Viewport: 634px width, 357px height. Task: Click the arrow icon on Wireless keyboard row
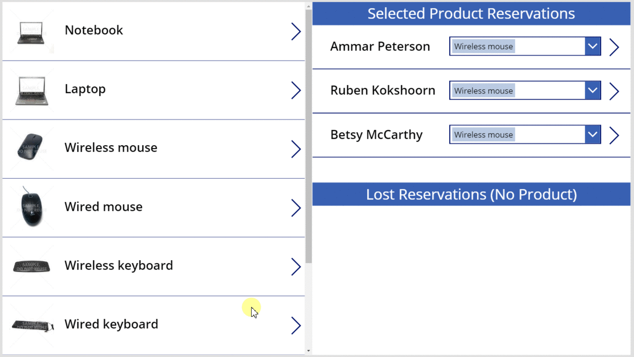click(296, 267)
